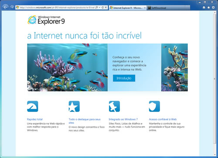The image size is (218, 158).
Task: Click the vertical scrollbar thumb
Action: click(x=215, y=79)
